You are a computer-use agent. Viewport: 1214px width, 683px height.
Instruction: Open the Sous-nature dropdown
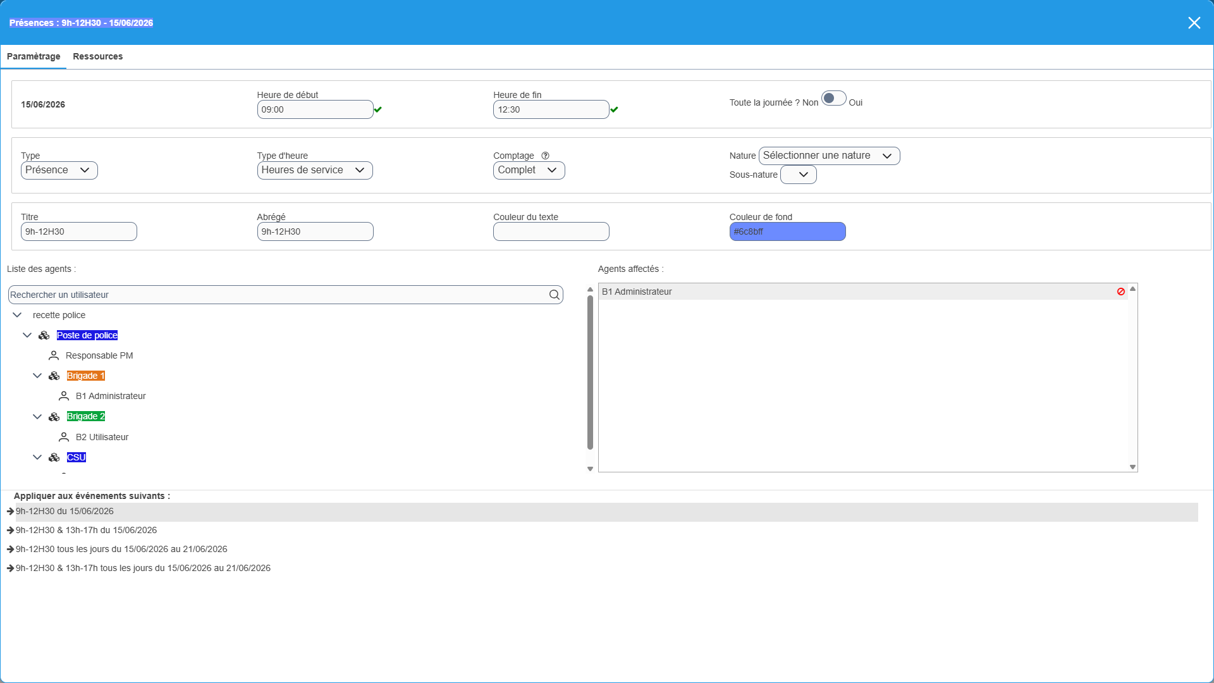click(x=799, y=175)
